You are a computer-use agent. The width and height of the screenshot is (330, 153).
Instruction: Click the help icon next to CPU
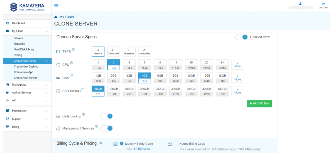point(72,63)
